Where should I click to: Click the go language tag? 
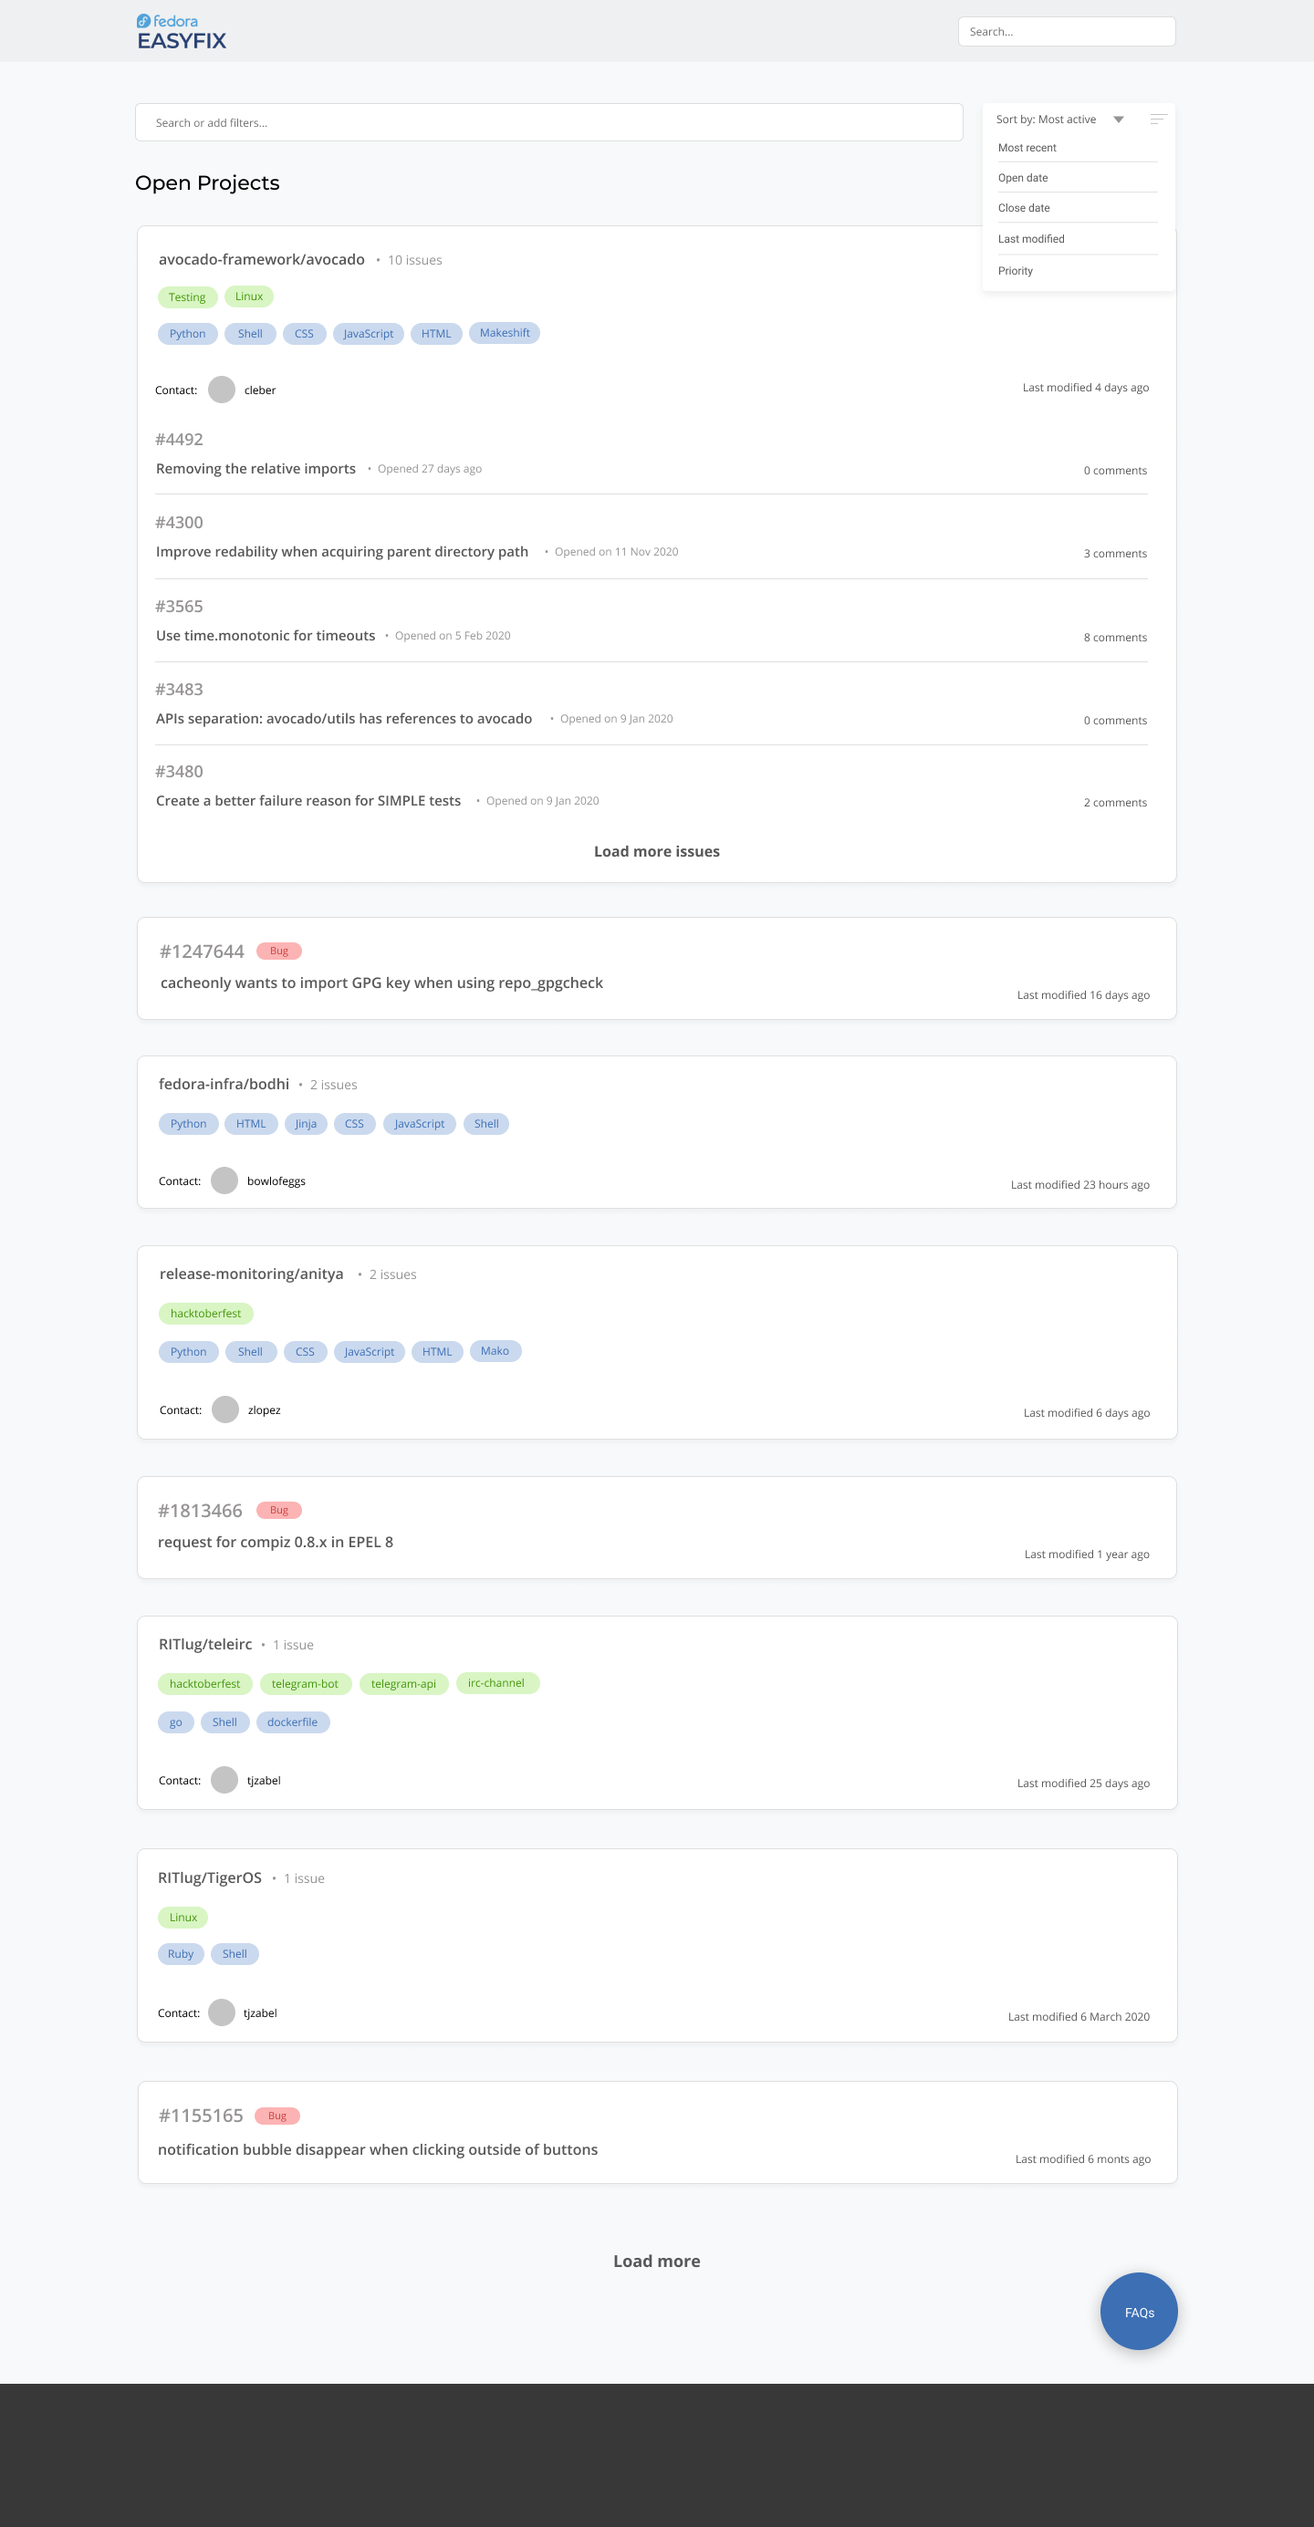[176, 1721]
